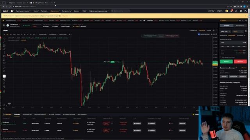
Task: Set quantity slider to middle percent step
Action: coord(233,46)
